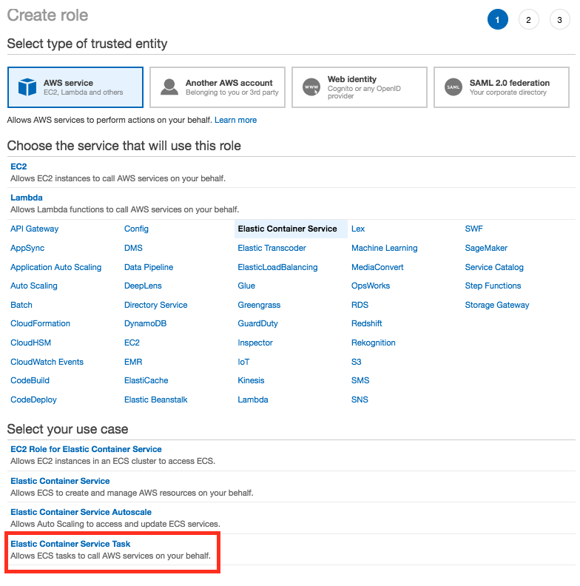Viewport: 580px width, 586px height.
Task: Go to step 3 indicator
Action: (560, 19)
